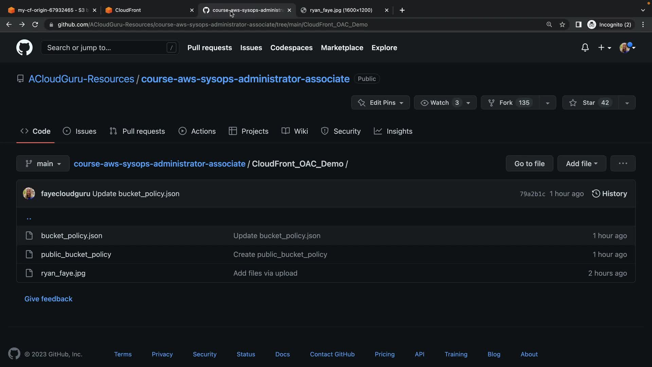
Task: Focus the Search or jump to field
Action: (x=105, y=48)
